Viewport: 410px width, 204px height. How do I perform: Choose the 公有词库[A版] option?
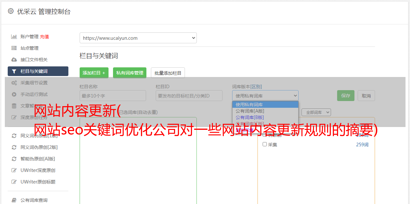coord(265,111)
